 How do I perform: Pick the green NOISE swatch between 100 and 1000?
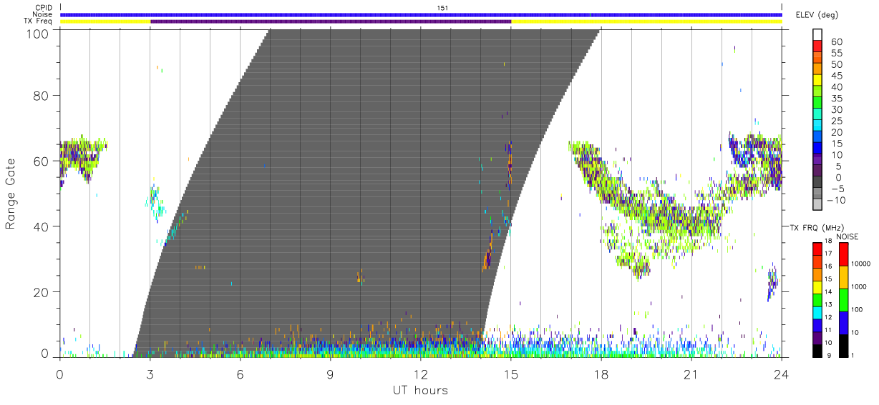click(843, 300)
